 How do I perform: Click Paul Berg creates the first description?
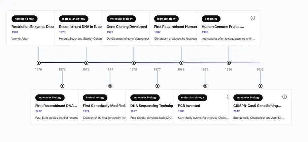coord(56,118)
